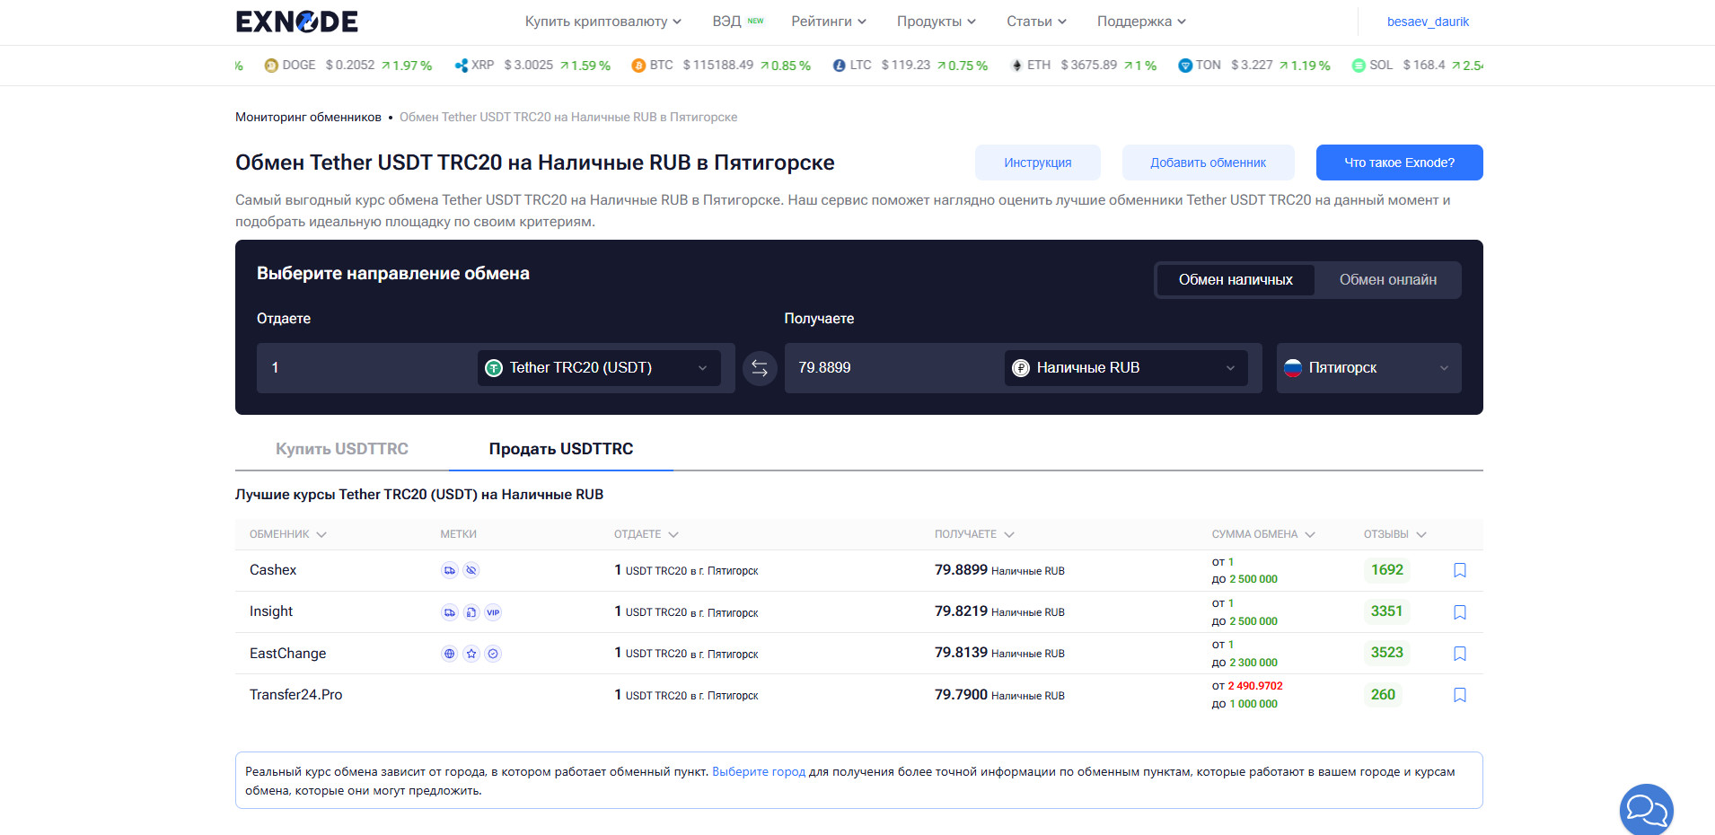Expand the Пятигорск city selector

tap(1368, 368)
